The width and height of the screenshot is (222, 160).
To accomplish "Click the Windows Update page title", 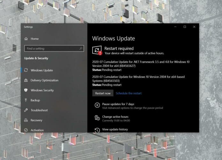I will [113, 38].
